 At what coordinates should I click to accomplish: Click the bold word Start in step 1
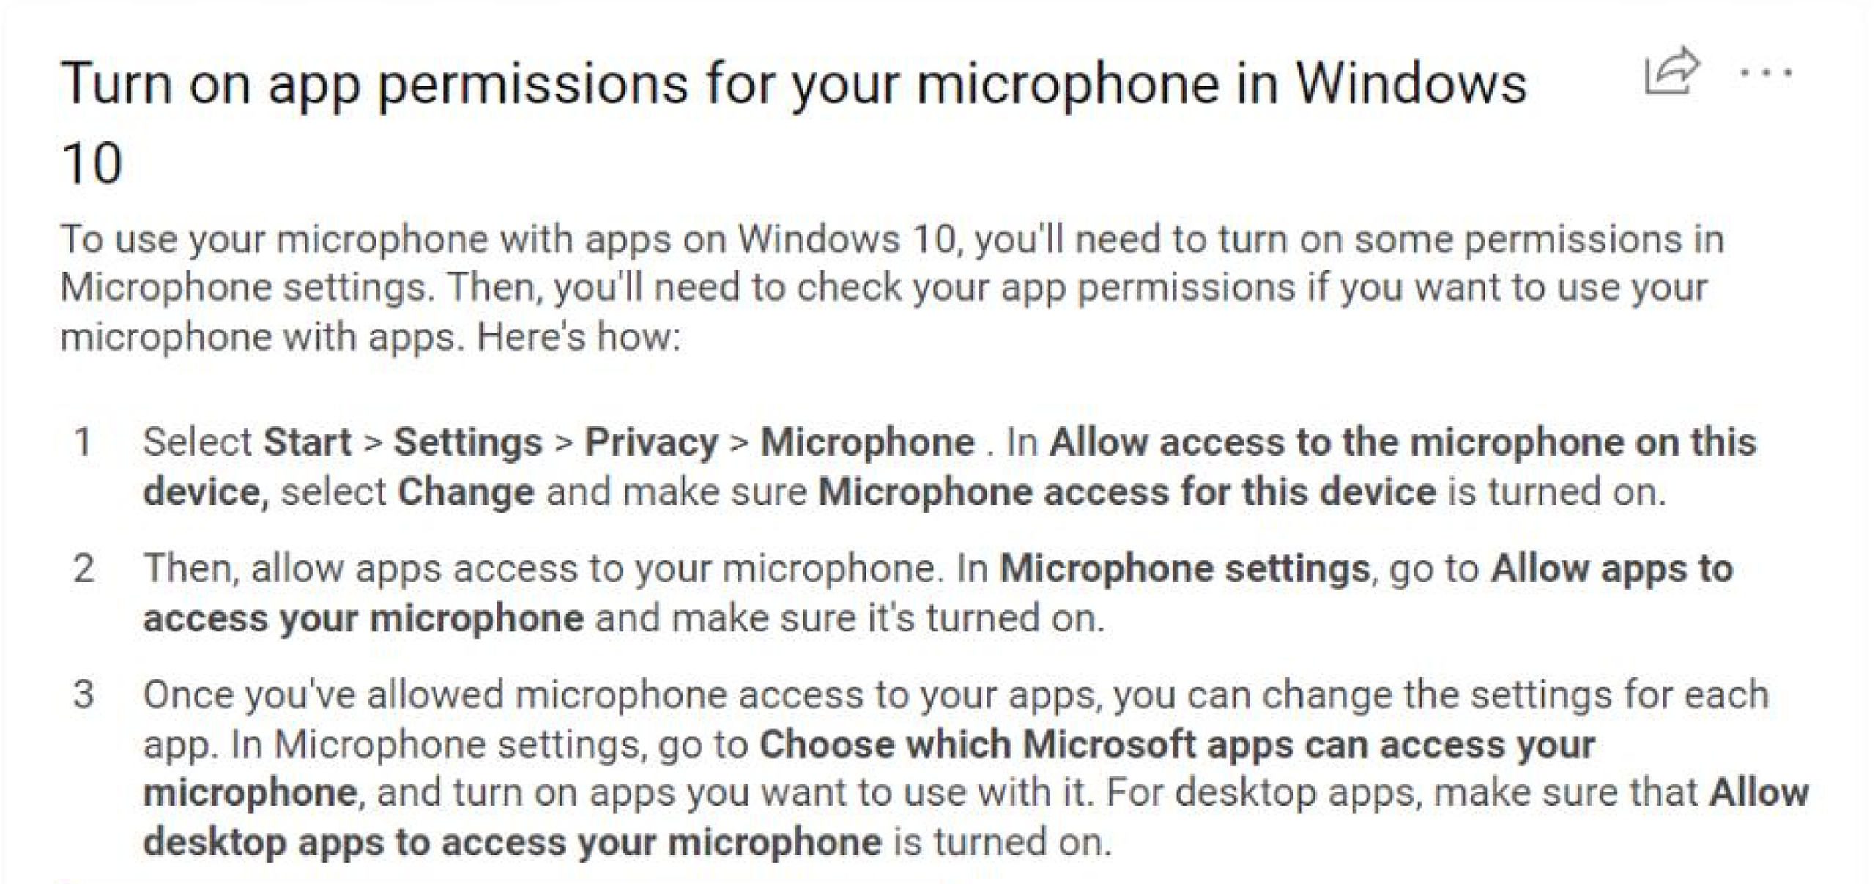(307, 442)
